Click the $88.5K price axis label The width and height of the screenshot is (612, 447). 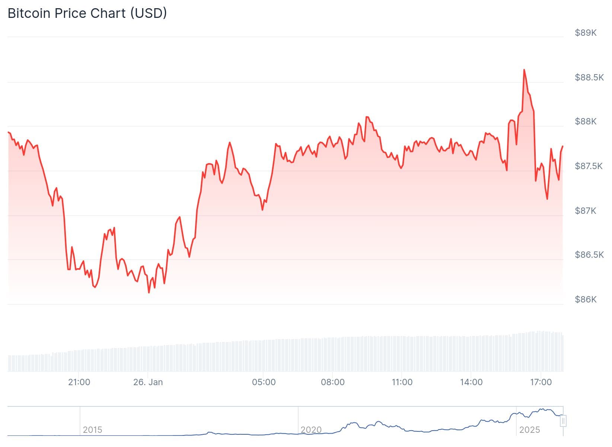[589, 77]
